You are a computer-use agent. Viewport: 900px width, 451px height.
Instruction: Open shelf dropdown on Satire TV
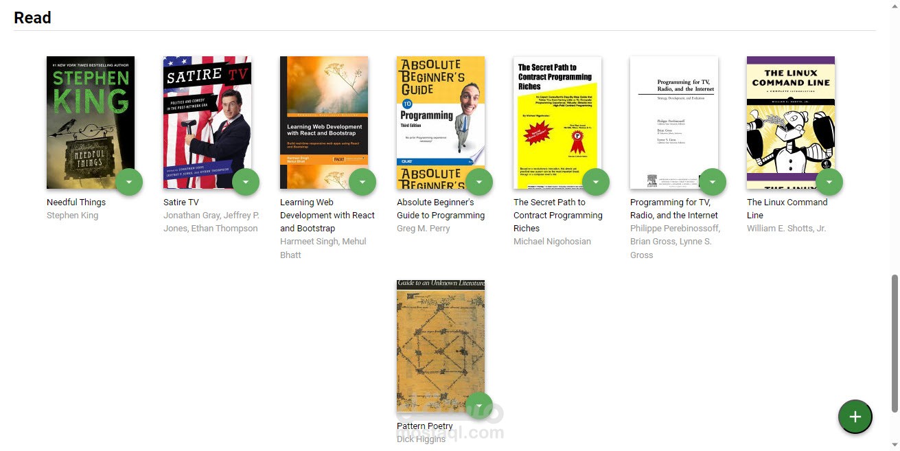coord(246,182)
